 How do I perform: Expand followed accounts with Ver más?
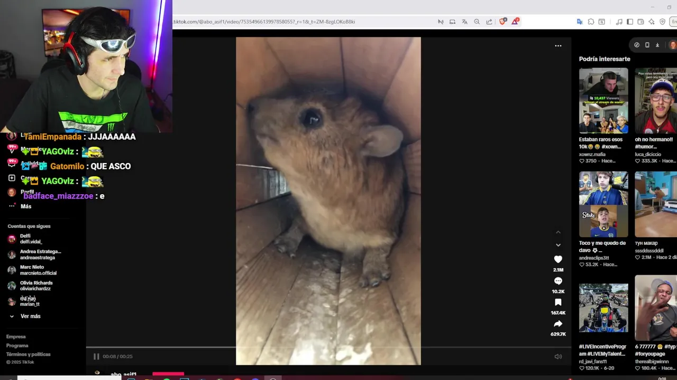pos(25,316)
